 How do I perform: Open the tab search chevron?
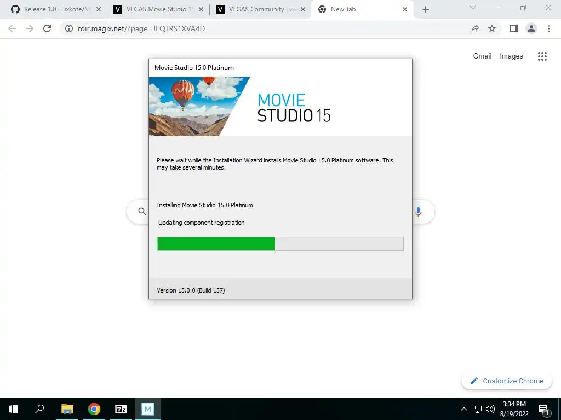point(473,8)
